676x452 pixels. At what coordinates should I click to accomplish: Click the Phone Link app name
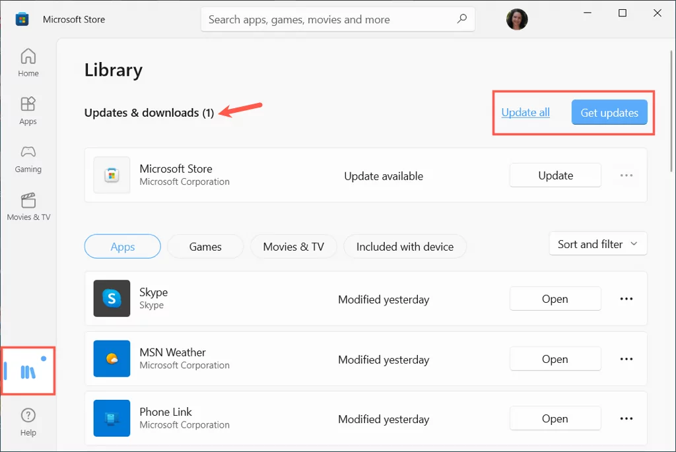click(166, 412)
